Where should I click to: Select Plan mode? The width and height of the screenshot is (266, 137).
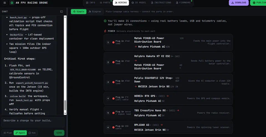[8, 133]
